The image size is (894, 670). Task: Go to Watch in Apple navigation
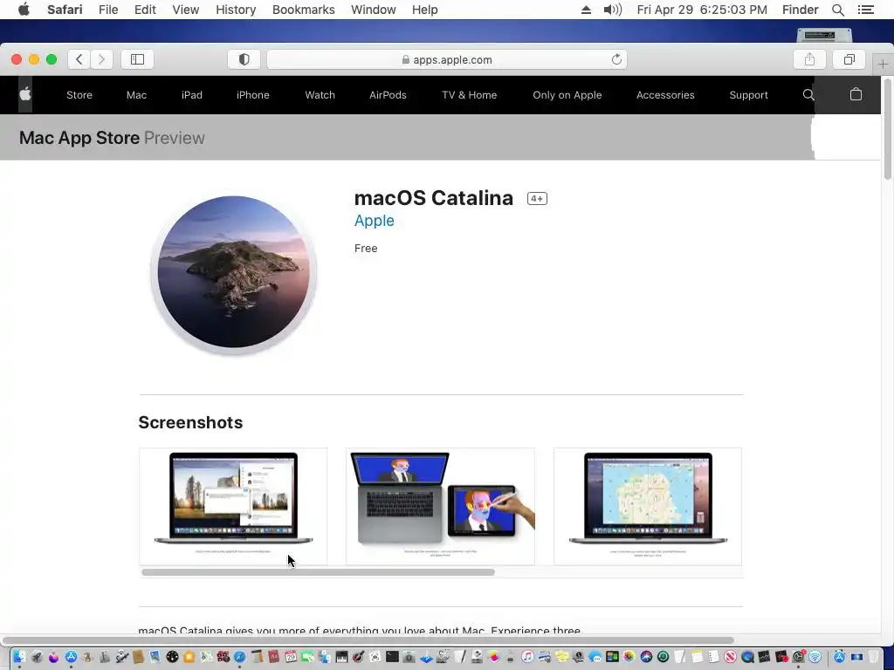[x=320, y=95]
